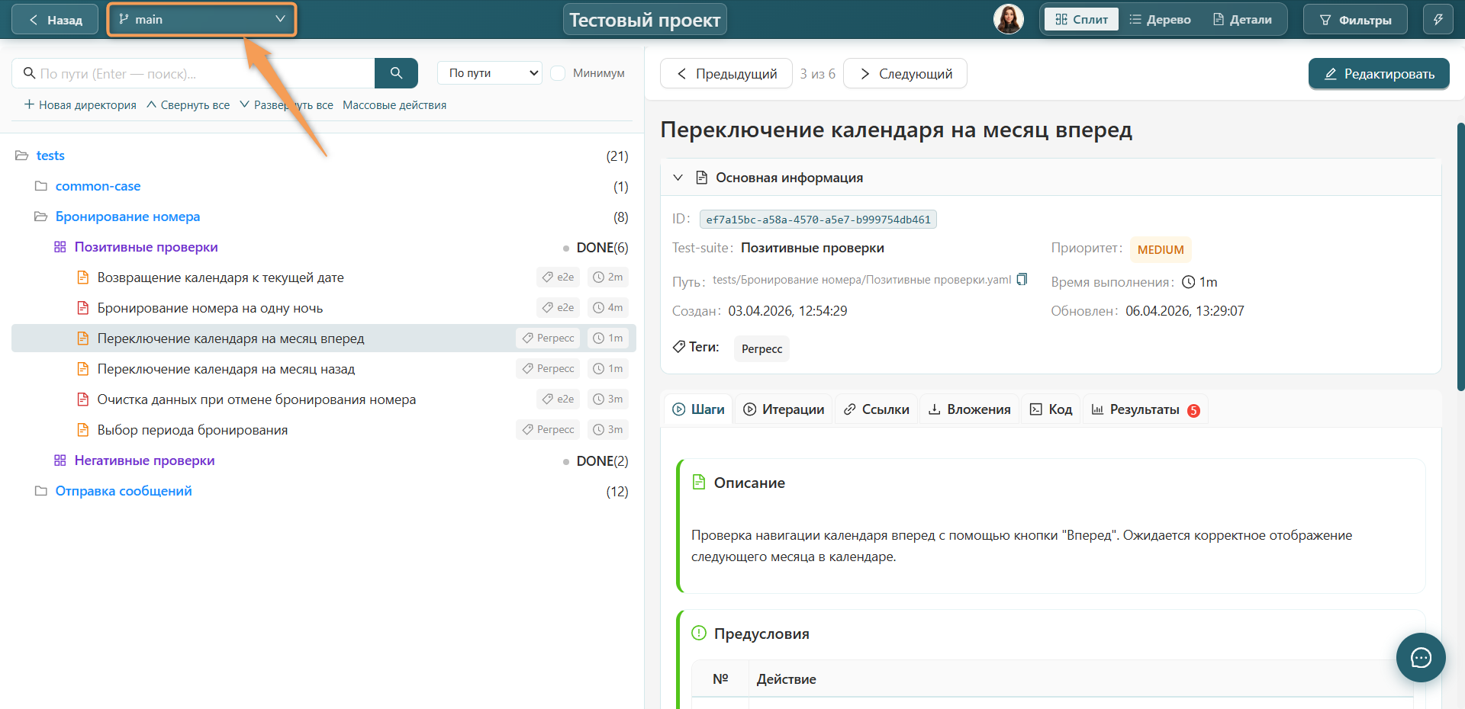Open the main branch selector dropdown

201,19
